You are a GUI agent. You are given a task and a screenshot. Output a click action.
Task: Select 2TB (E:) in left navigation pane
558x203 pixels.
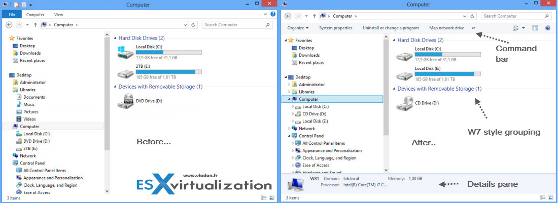[x=28, y=148]
